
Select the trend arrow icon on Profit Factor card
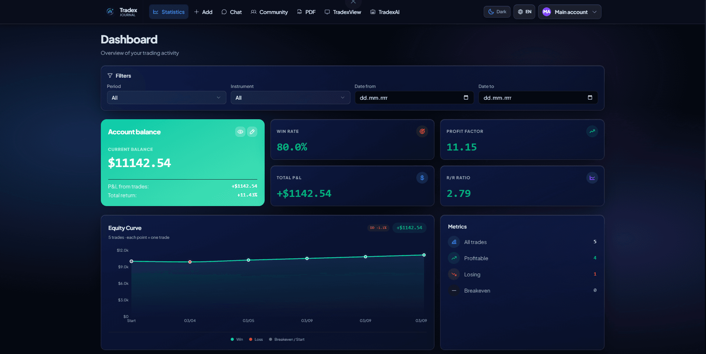tap(592, 131)
